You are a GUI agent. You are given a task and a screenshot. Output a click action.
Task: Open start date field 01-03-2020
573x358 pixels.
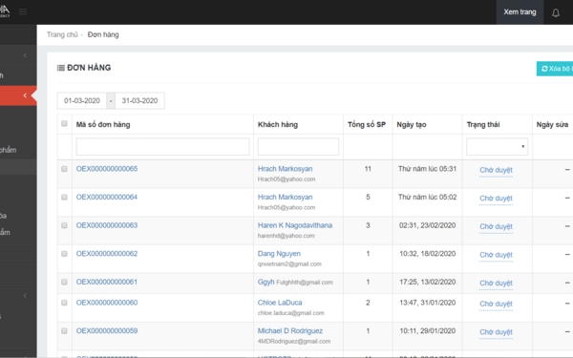[82, 101]
